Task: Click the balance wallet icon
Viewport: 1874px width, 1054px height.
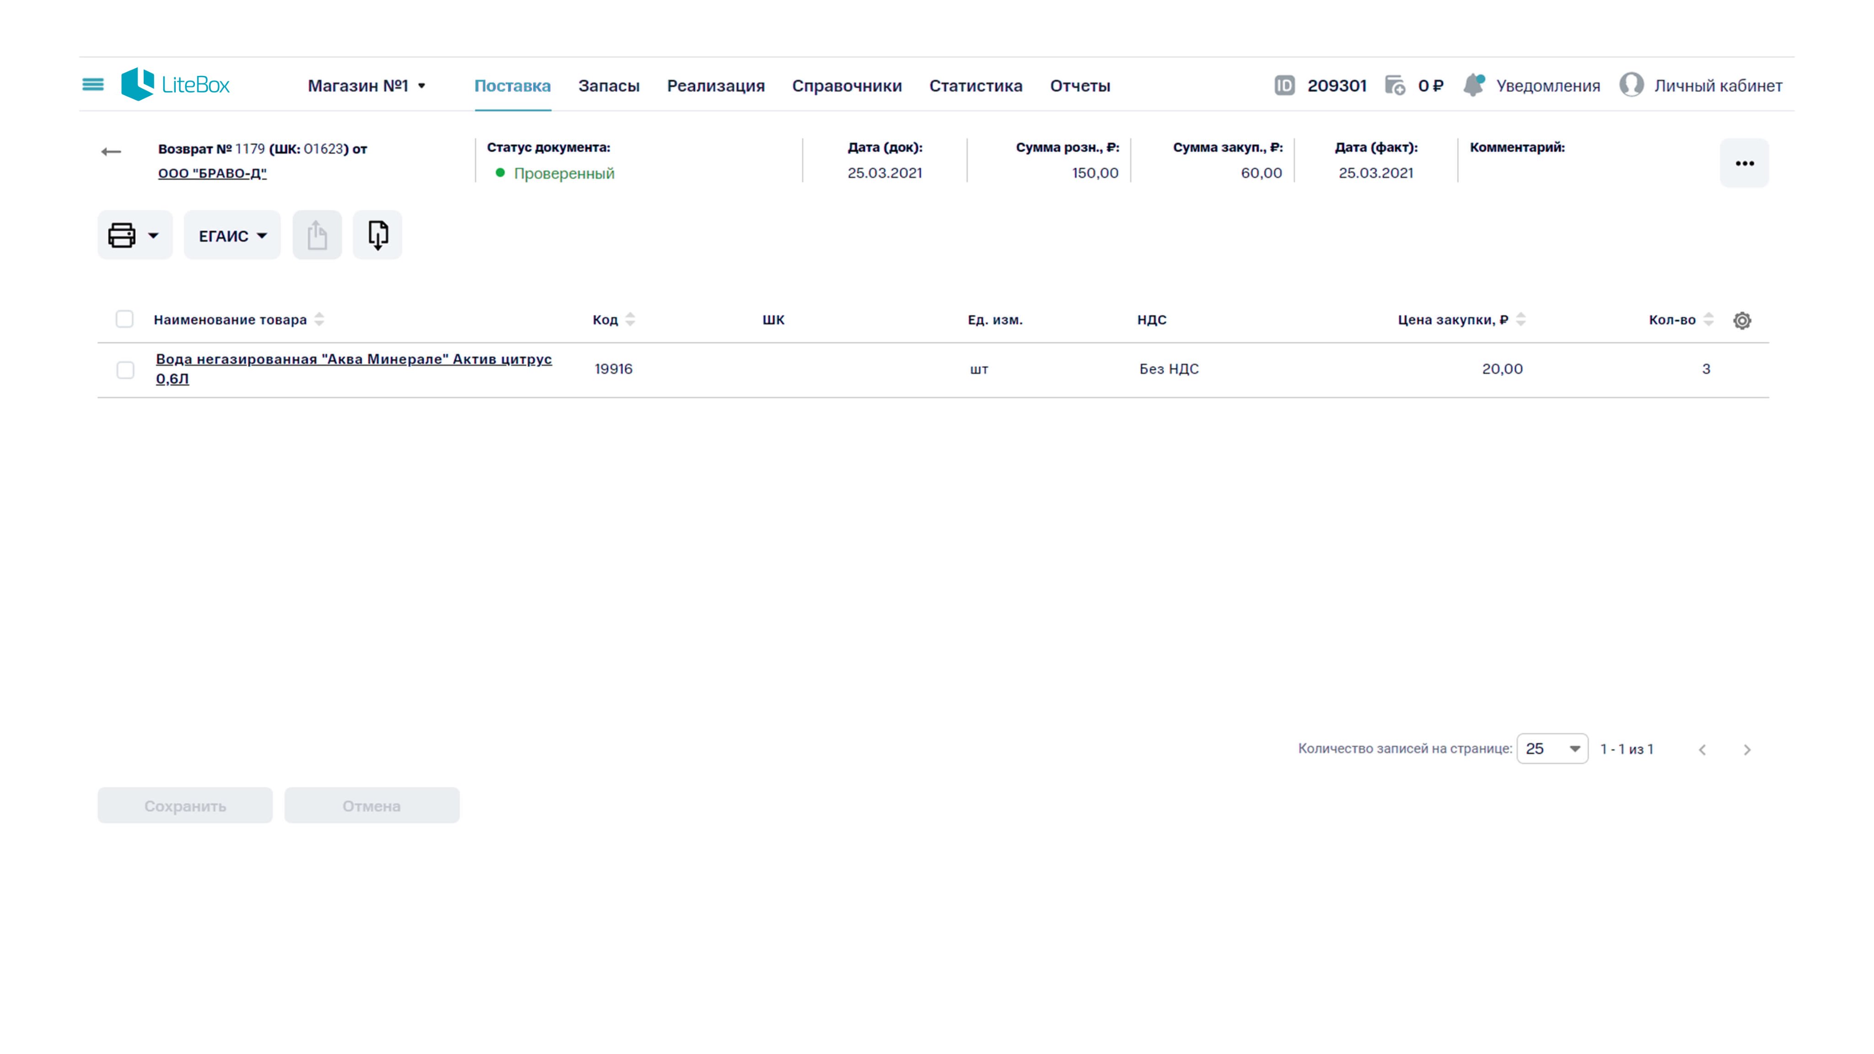Action: pyautogui.click(x=1395, y=85)
